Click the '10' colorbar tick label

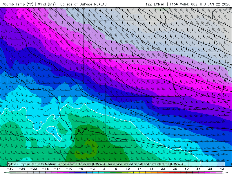click(x=128, y=169)
